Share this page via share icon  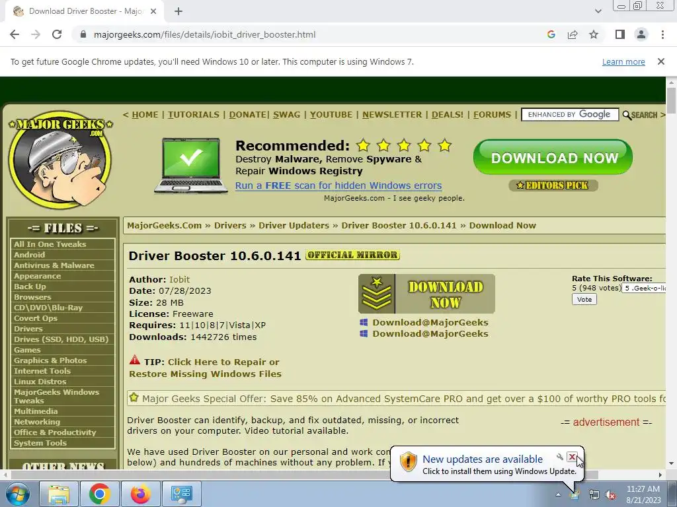pos(573,34)
